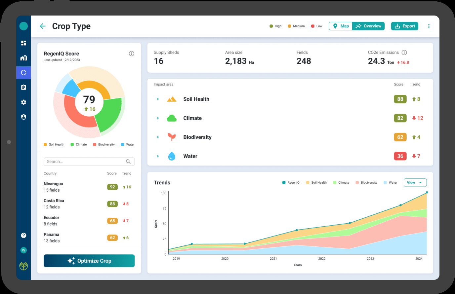The height and width of the screenshot is (294, 455).
Task: Click the leaf brand logo at sidebar bottom
Action: (x=23, y=266)
